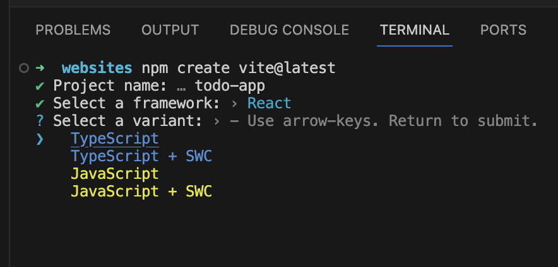The height and width of the screenshot is (267, 558).
Task: Click the checkmark beside Select a framework
Action: point(40,103)
